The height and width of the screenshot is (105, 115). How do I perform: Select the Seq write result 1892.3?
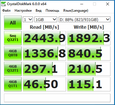coord(89,38)
